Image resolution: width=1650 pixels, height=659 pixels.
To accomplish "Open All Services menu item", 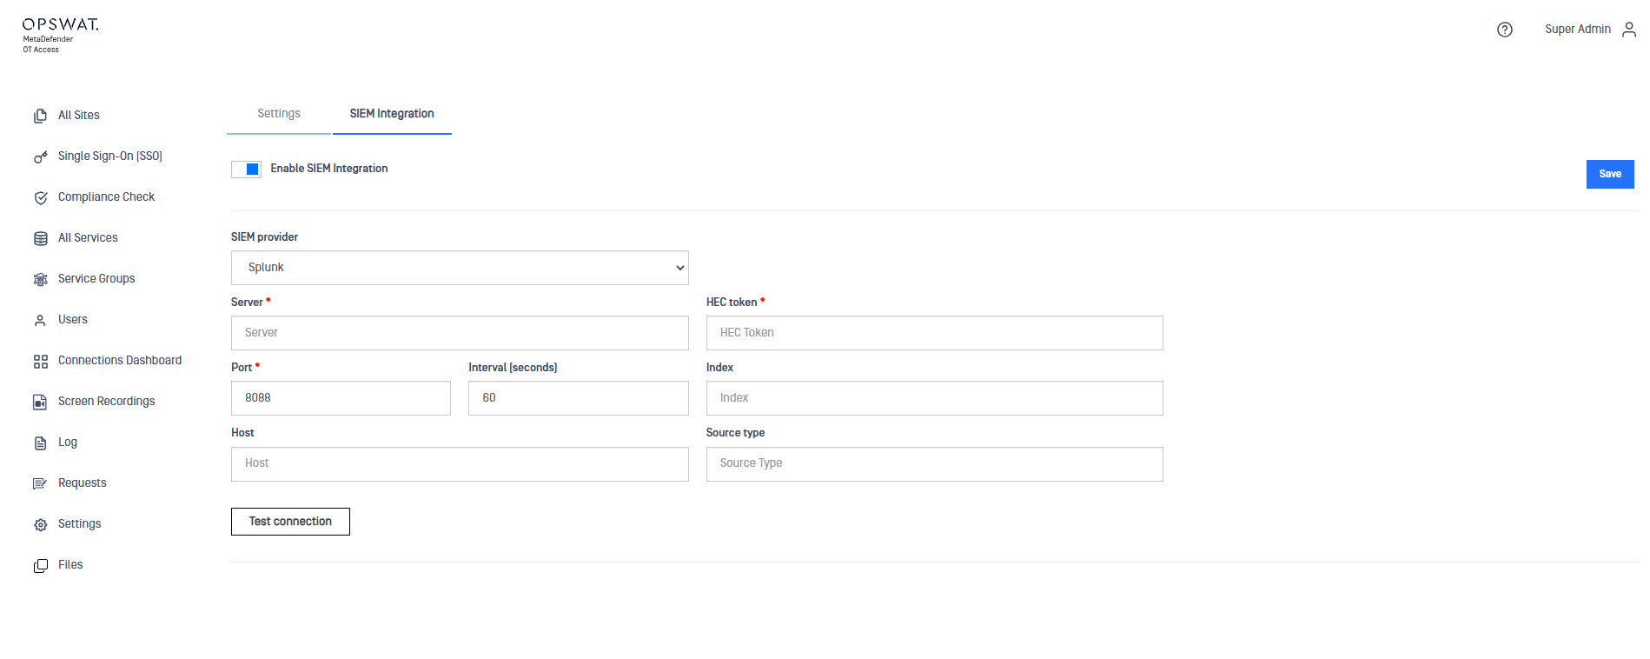I will (x=88, y=237).
